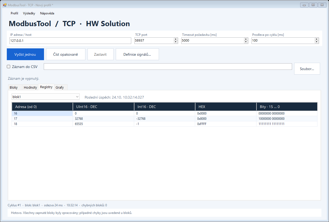329x222 pixels.
Task: Click the ModbusTool app icon in title bar
Action: (4, 5)
